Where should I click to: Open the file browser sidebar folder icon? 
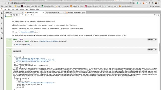tap(2, 13)
